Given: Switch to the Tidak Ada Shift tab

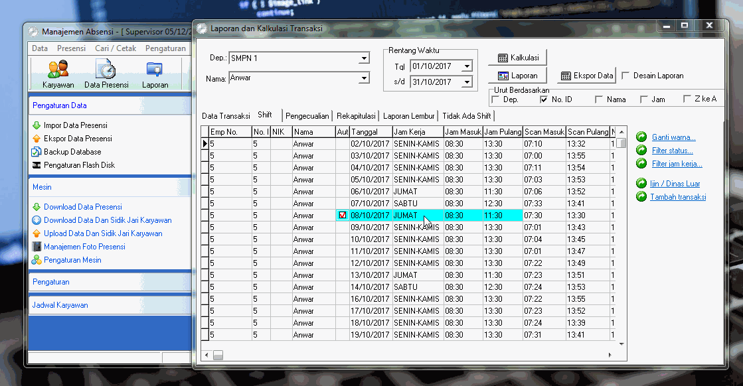Looking at the screenshot, I should (x=467, y=116).
